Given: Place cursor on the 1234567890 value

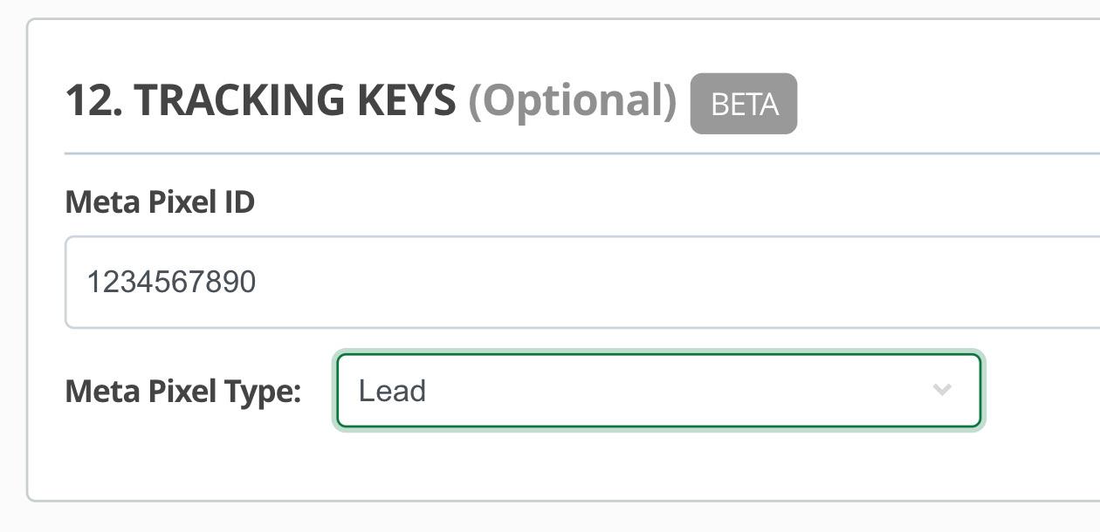Looking at the screenshot, I should pyautogui.click(x=171, y=282).
